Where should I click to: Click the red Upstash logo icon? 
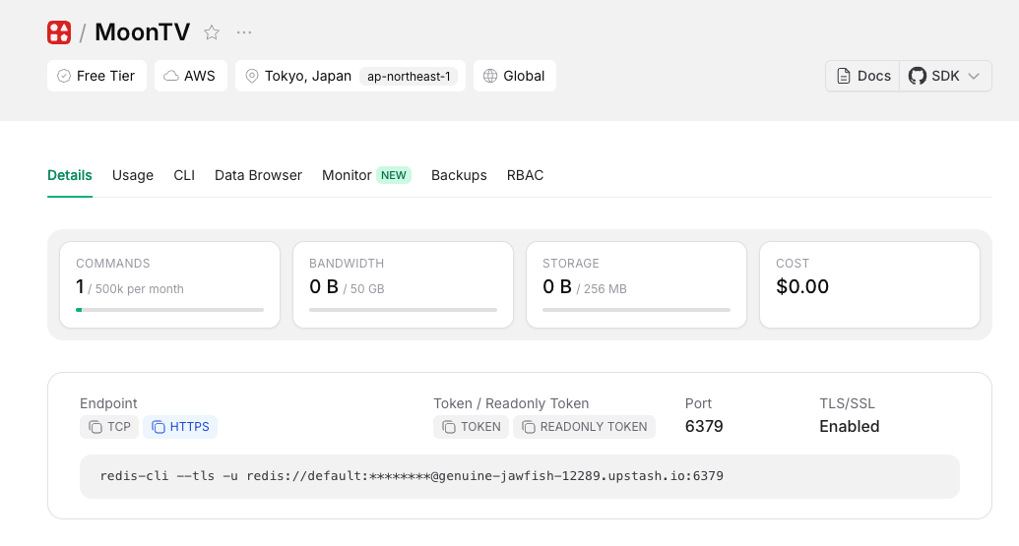59,32
